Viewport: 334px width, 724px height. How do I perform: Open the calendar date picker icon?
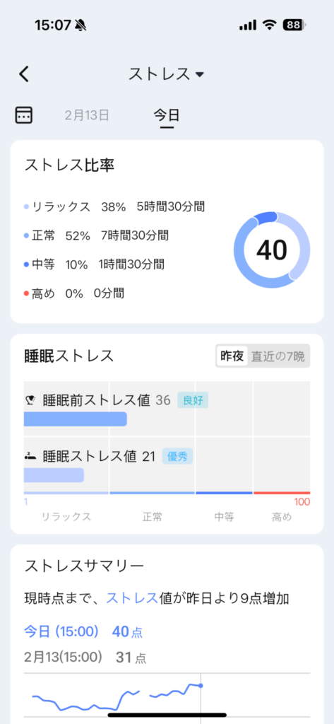tap(23, 115)
